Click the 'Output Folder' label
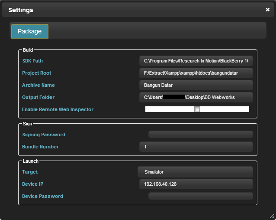 click(x=38, y=97)
